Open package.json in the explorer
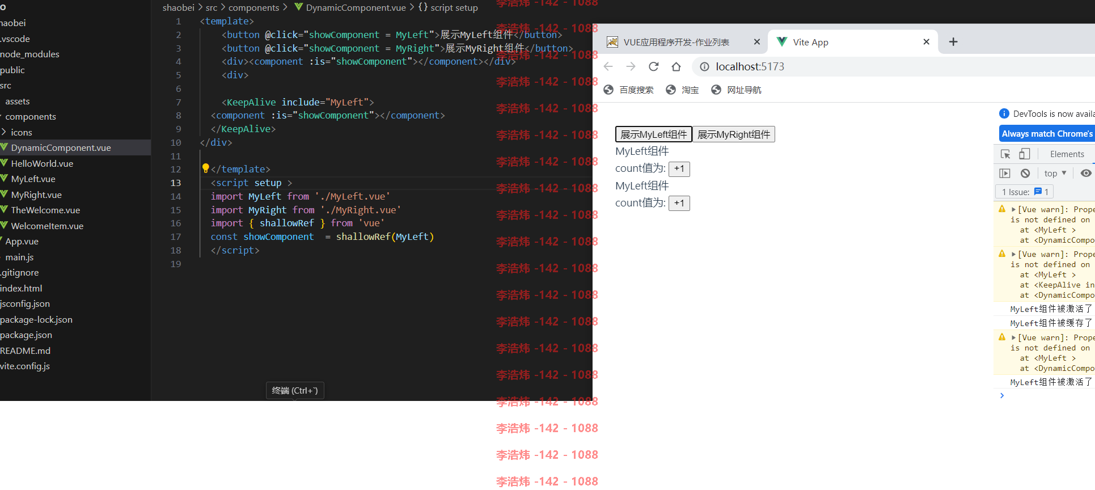This screenshot has height=490, width=1095. coord(26,335)
